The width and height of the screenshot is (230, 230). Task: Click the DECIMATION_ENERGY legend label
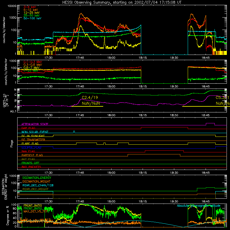[x=37, y=178]
